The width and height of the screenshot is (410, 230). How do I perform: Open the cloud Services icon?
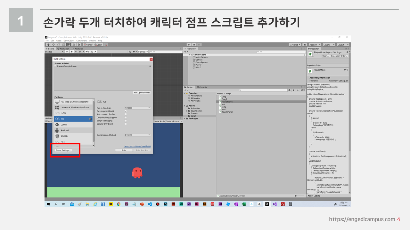pos(305,45)
